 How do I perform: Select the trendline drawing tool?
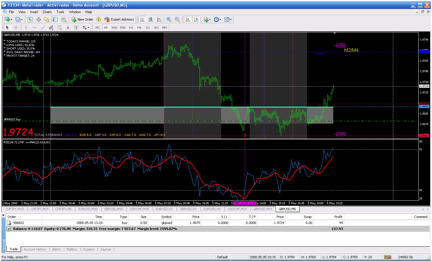43,27
